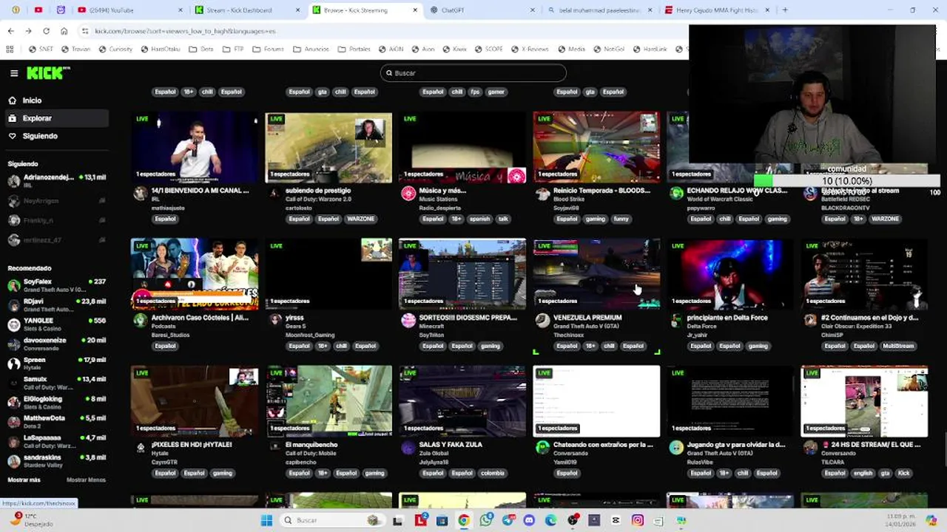Open Discord from the taskbar
The image size is (947, 532).
click(529, 520)
